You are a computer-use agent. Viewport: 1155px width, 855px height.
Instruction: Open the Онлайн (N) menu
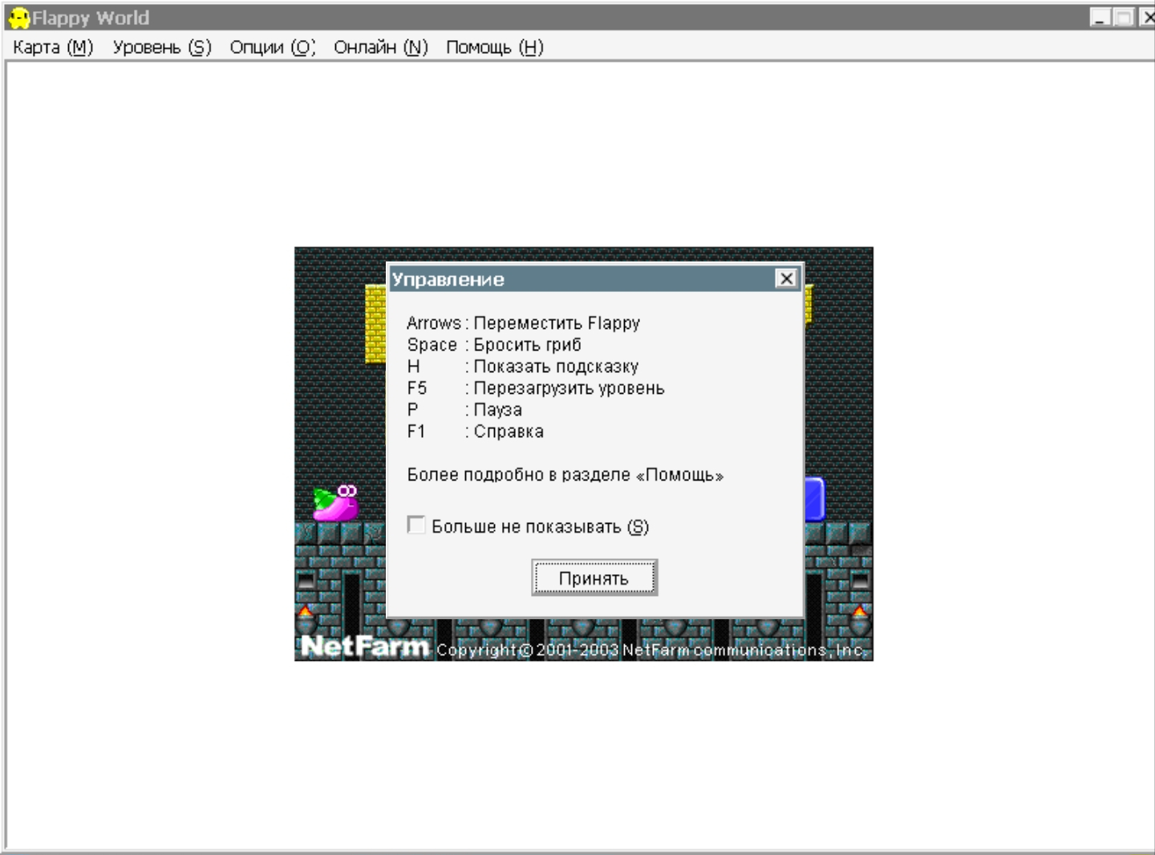(381, 47)
